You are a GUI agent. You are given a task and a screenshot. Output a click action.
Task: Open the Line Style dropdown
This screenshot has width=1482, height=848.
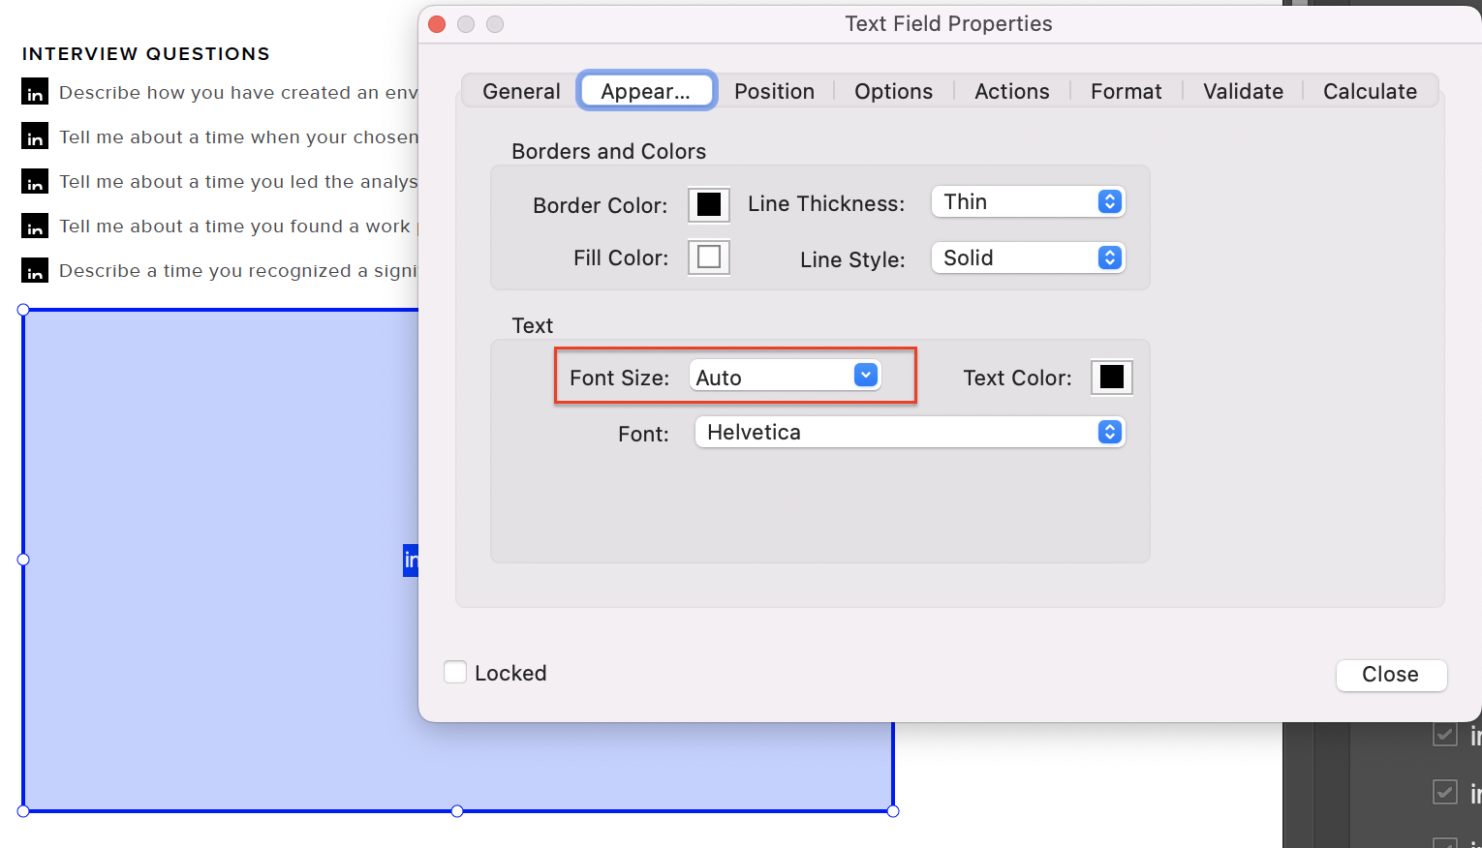point(1027,257)
